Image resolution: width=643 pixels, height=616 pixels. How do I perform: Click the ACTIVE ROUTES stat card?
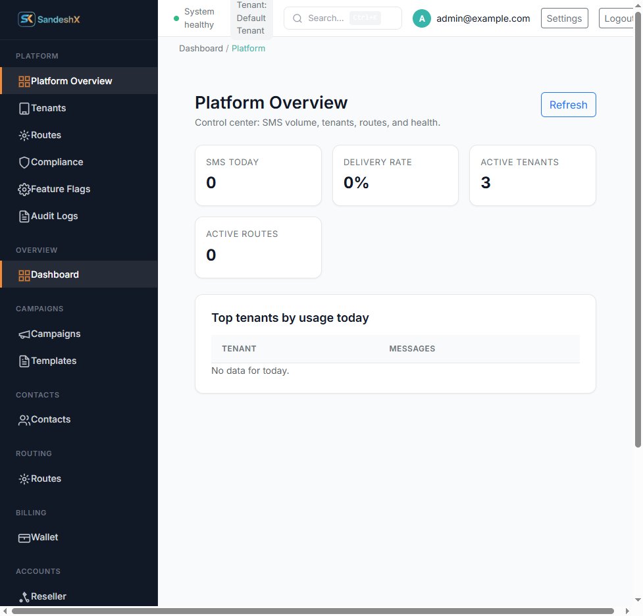pos(259,247)
